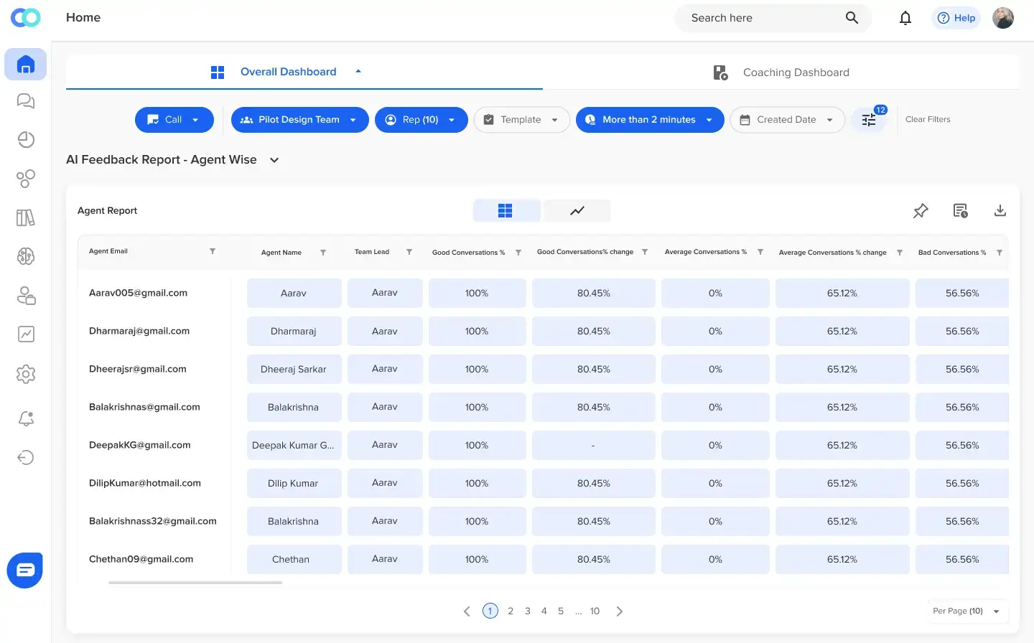Open the advanced filters icon showing 12
Screen dimensions: 1034x643
pyautogui.click(x=869, y=120)
